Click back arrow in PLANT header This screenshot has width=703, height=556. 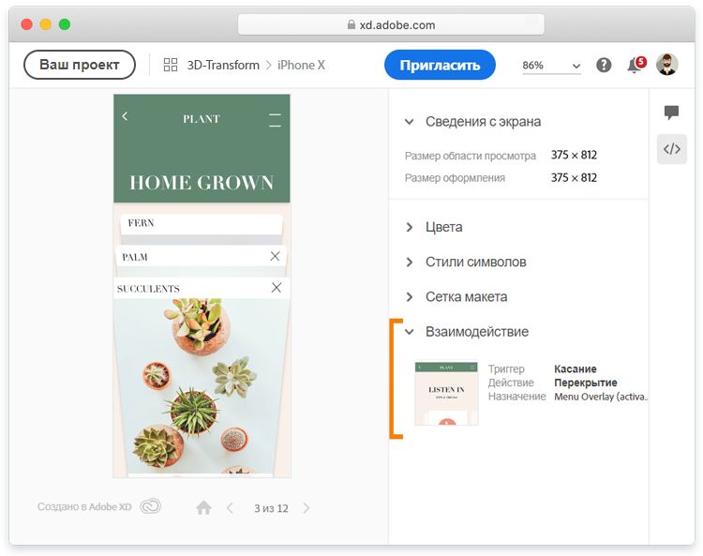tap(125, 116)
